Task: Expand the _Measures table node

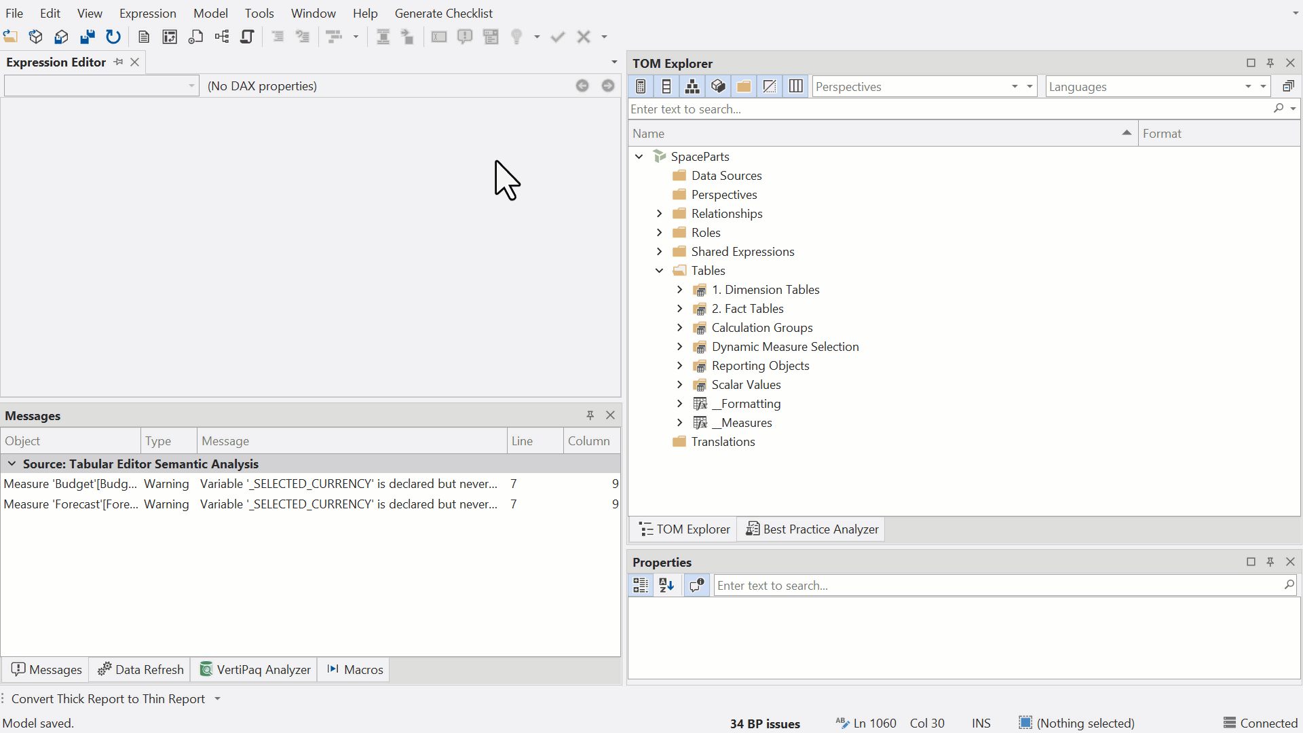Action: (679, 422)
